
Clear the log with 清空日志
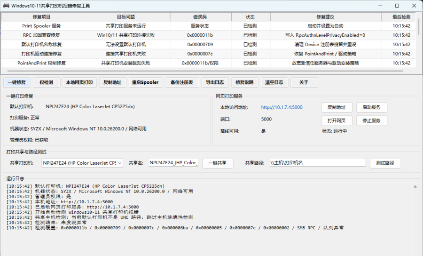pyautogui.click(x=274, y=82)
